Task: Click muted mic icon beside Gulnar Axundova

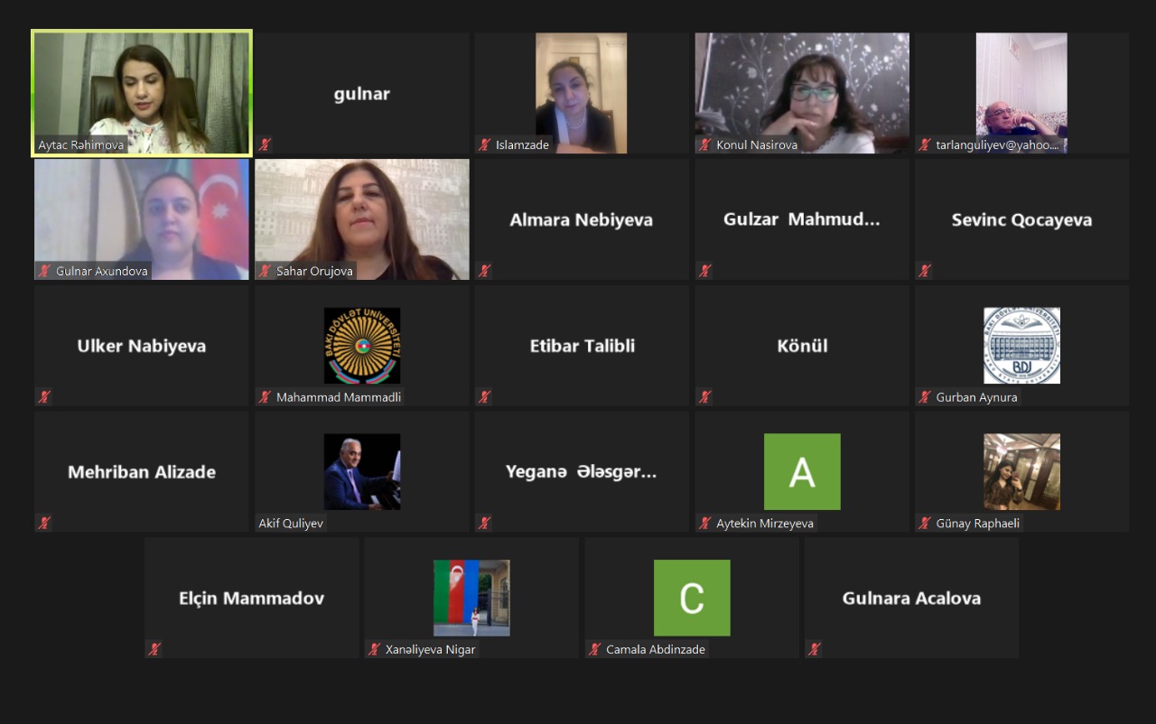Action: pyautogui.click(x=44, y=271)
